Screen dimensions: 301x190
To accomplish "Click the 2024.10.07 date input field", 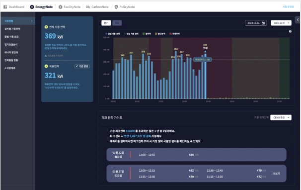I will [x=256, y=23].
